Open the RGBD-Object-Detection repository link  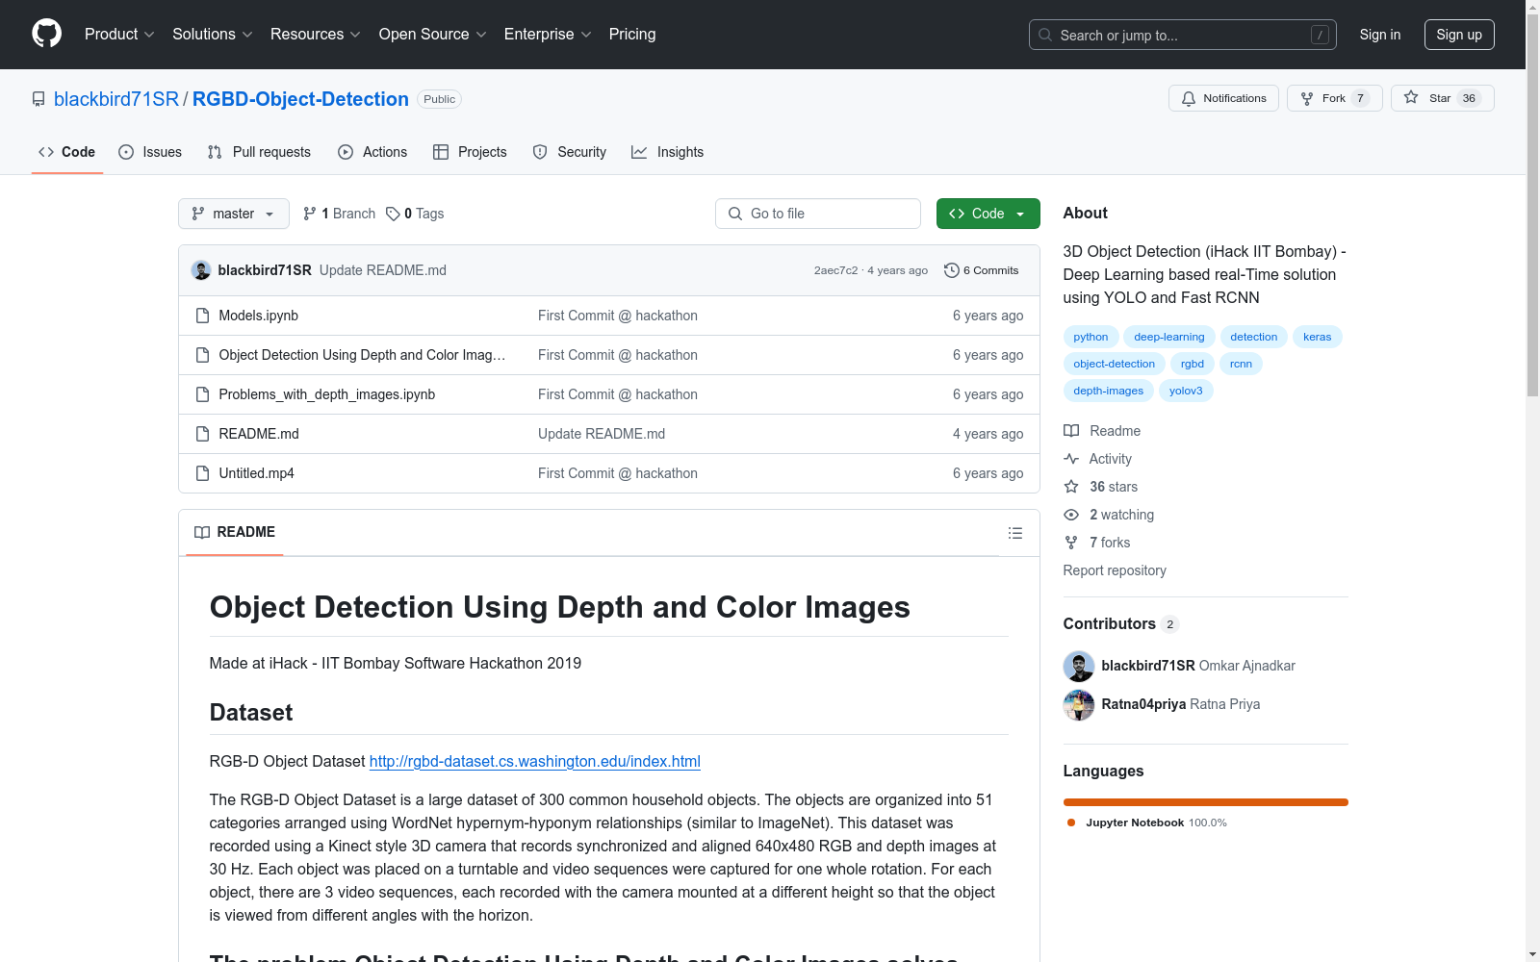[300, 99]
